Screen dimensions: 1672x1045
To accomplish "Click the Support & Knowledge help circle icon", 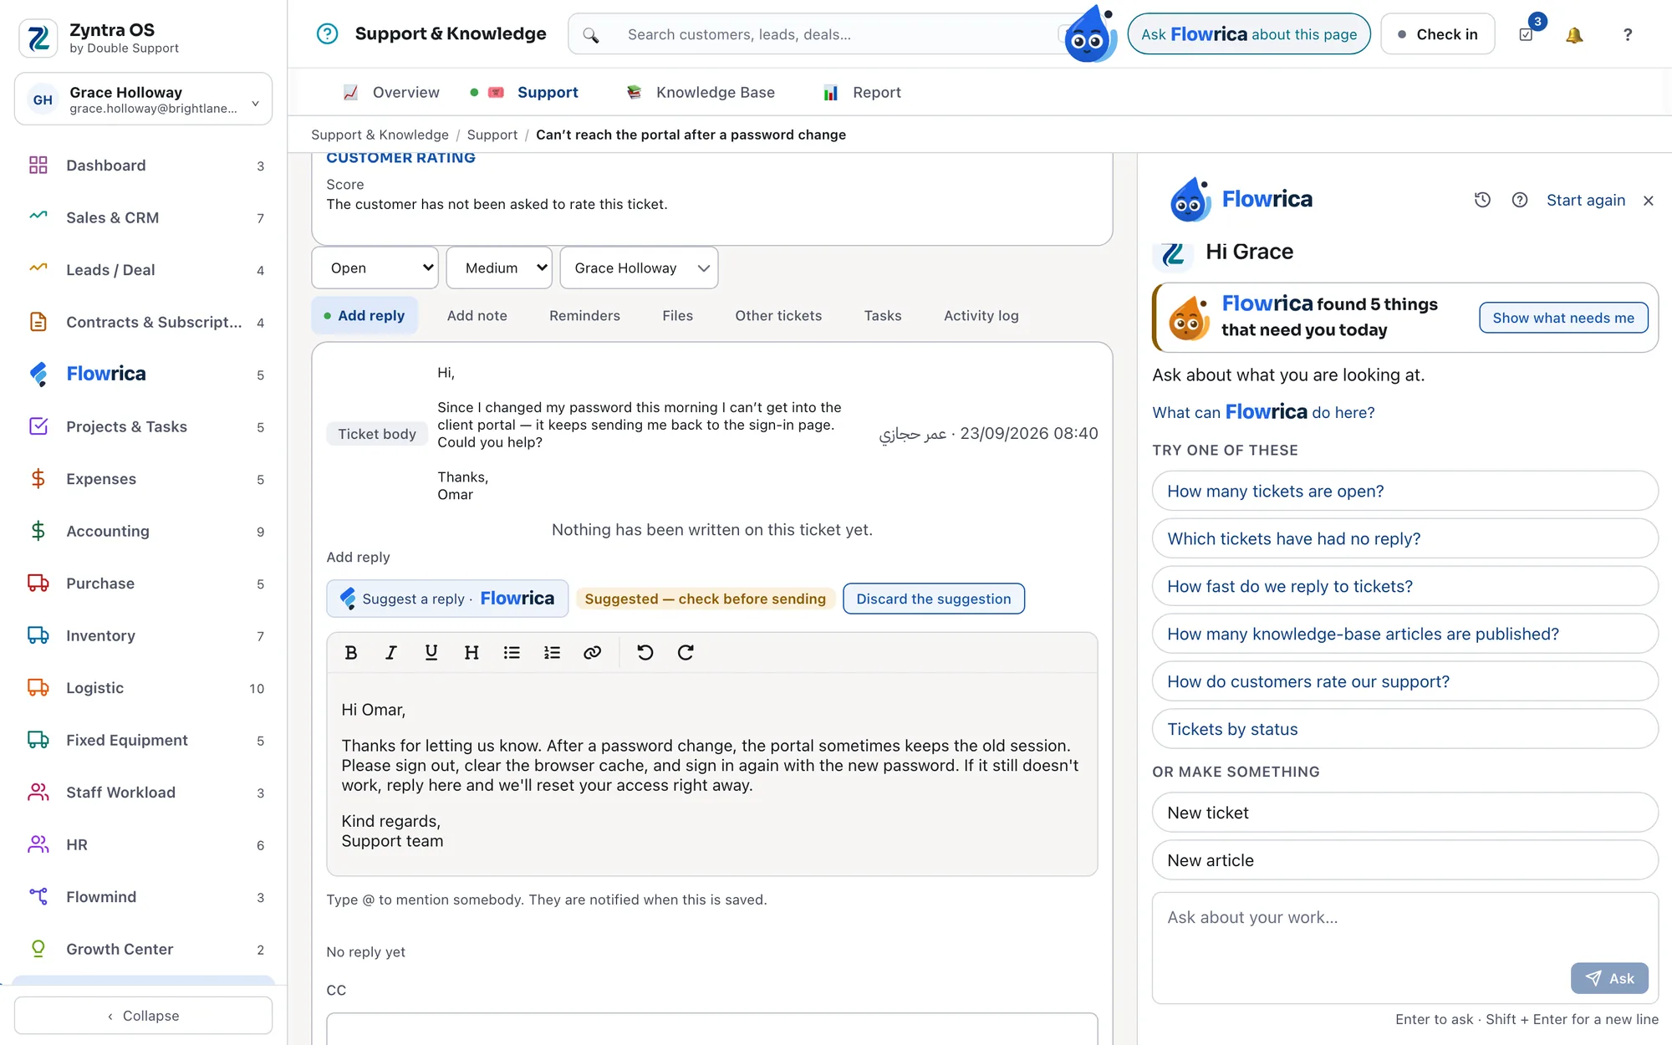I will point(327,33).
